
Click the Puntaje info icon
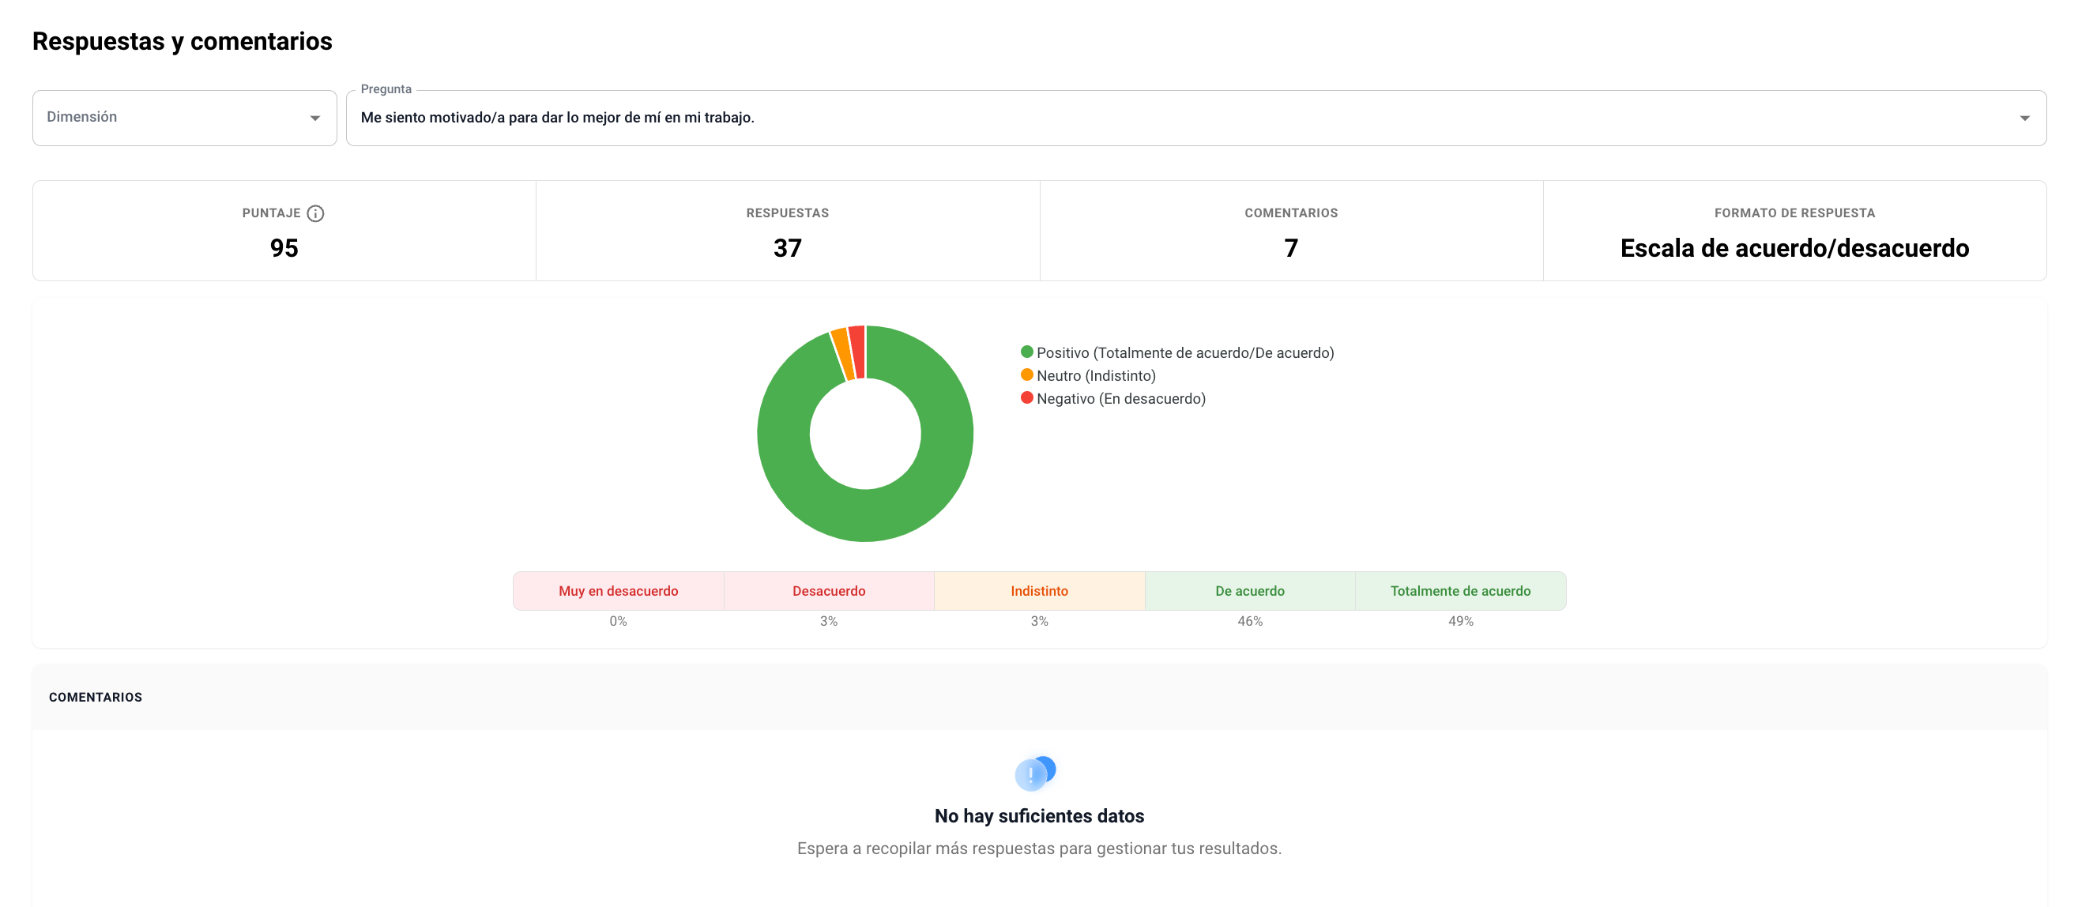click(315, 213)
